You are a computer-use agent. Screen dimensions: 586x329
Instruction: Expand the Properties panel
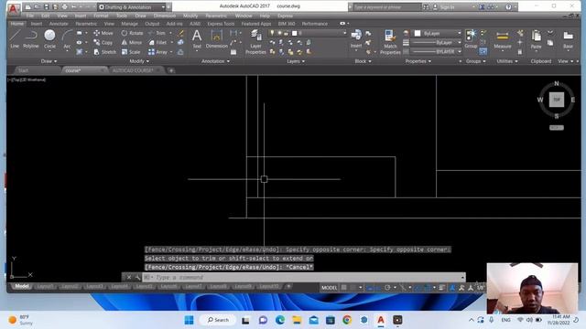[418, 61]
